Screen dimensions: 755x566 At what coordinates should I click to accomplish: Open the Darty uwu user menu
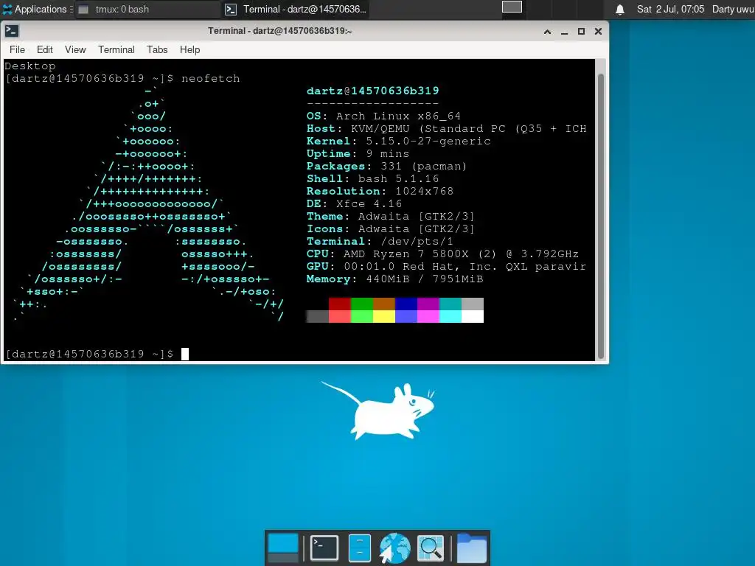coord(733,9)
